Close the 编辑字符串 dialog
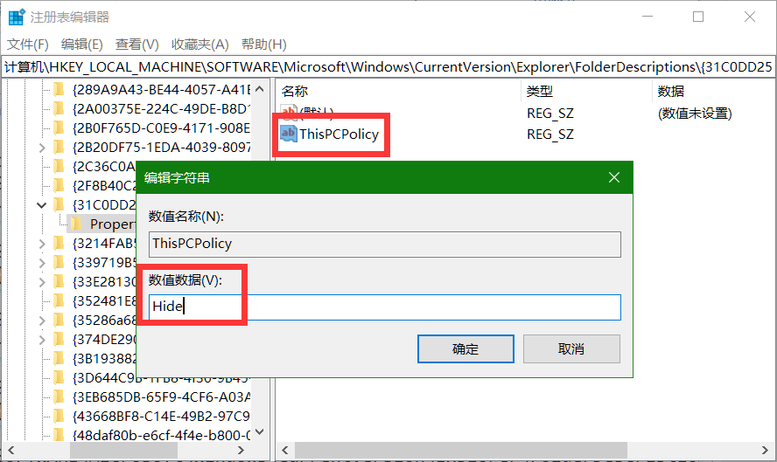 pyautogui.click(x=614, y=177)
